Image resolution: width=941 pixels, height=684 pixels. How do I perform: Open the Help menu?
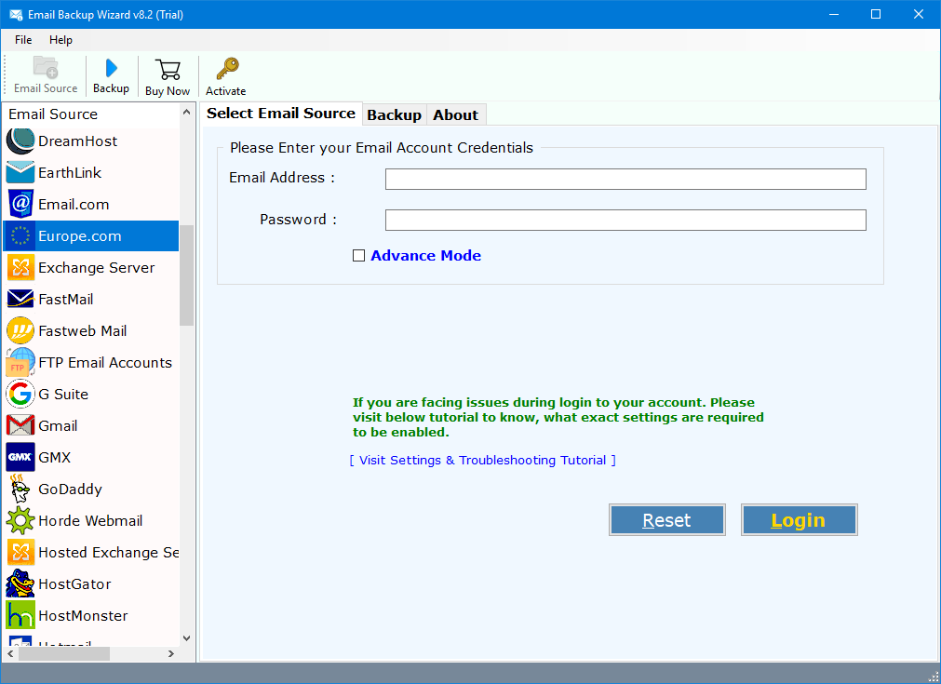60,40
